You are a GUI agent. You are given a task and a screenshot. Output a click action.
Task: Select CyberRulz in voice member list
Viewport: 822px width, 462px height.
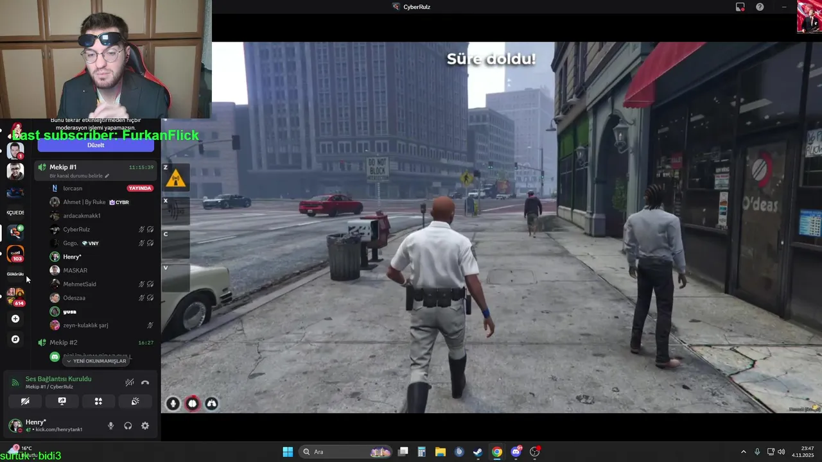(76, 229)
